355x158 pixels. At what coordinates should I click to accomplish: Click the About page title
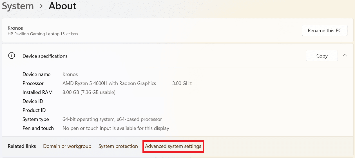(x=62, y=6)
